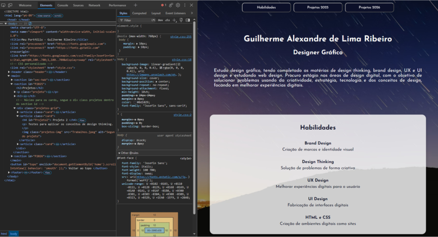Expand background-position center shorthand
This screenshot has width=438, height=237.
(157, 82)
